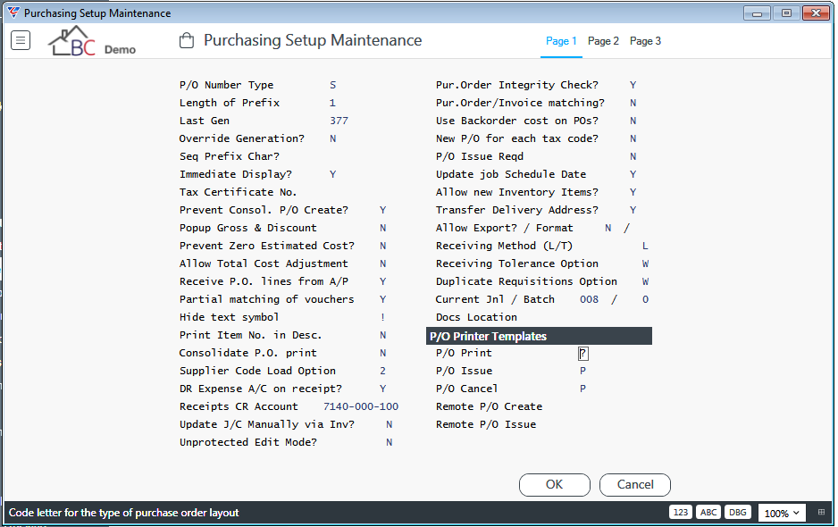Open the hamburger menu icon
This screenshot has width=838, height=527.
[x=21, y=40]
